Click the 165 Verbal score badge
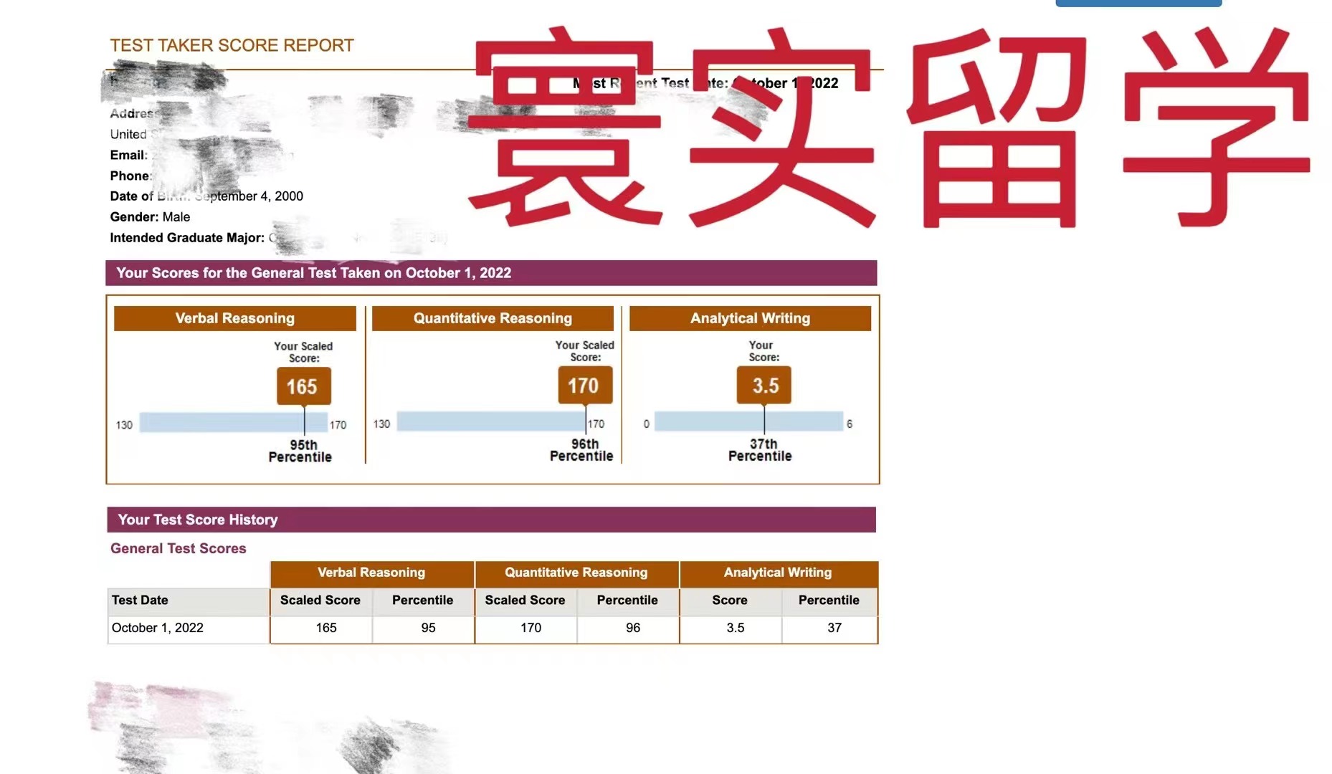Screen dimensions: 1332x774 304,386
